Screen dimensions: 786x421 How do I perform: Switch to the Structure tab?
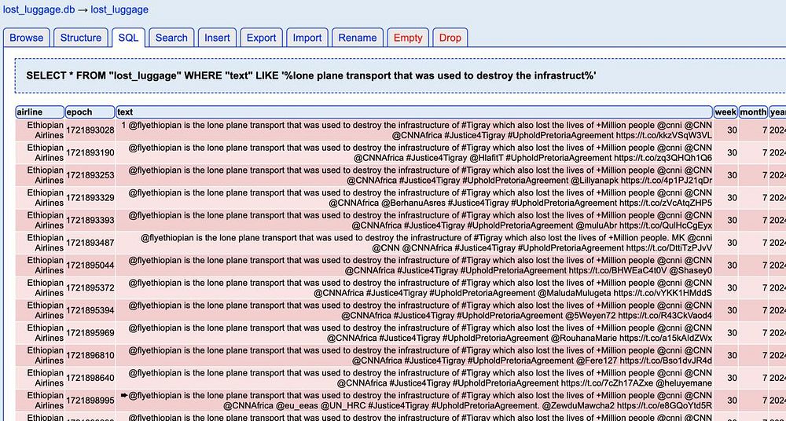tap(81, 38)
